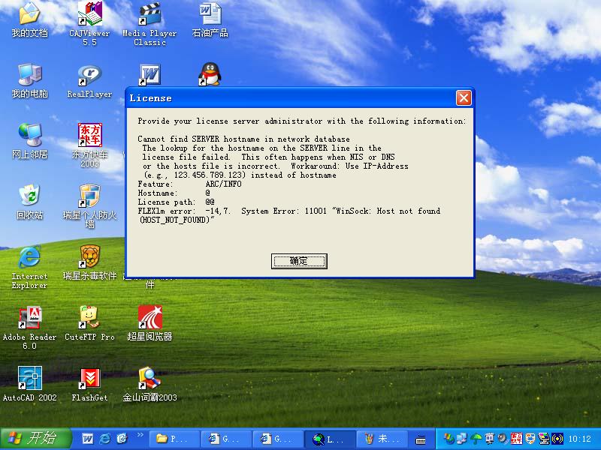Select the 瑞星个人防火墙 desktop shortcut

[89, 205]
